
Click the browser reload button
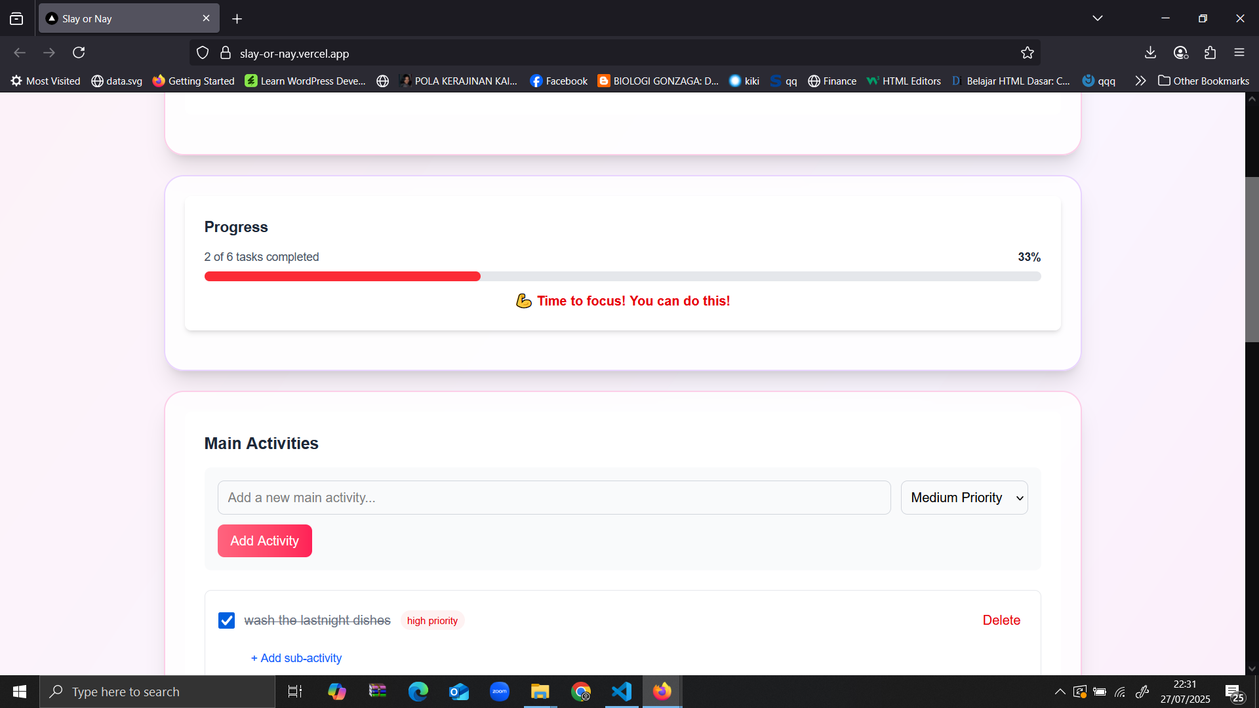tap(79, 52)
